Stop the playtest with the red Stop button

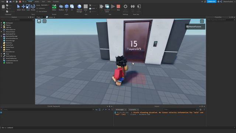118,7
